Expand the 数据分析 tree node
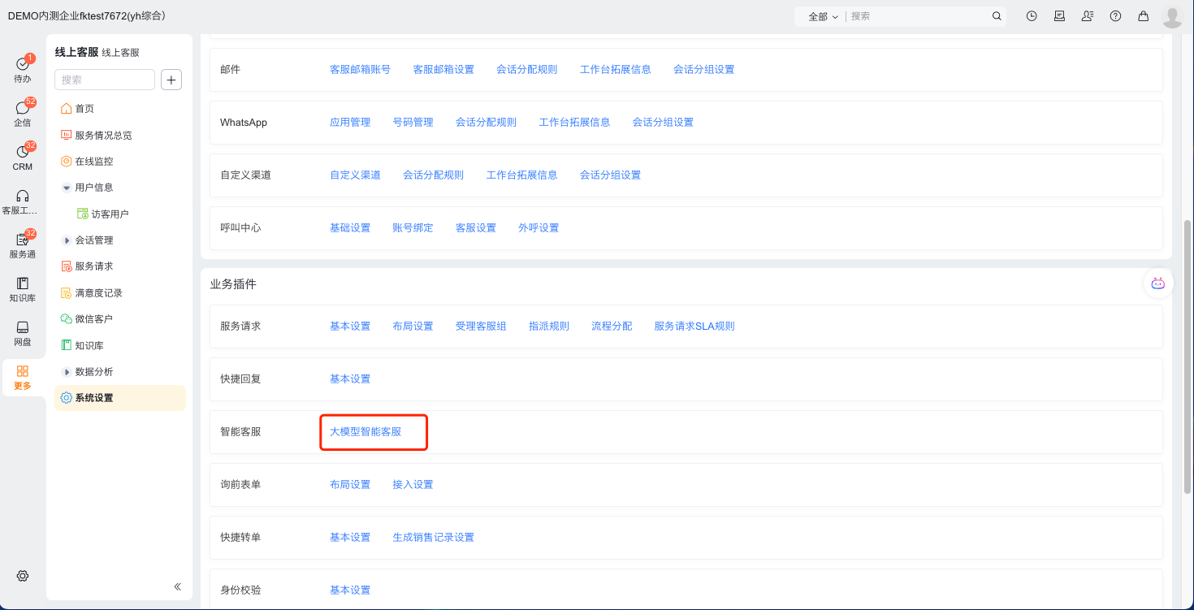Screen dimensions: 1194x610 click(67, 372)
